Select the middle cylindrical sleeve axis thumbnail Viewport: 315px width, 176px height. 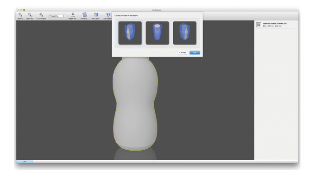point(157,33)
